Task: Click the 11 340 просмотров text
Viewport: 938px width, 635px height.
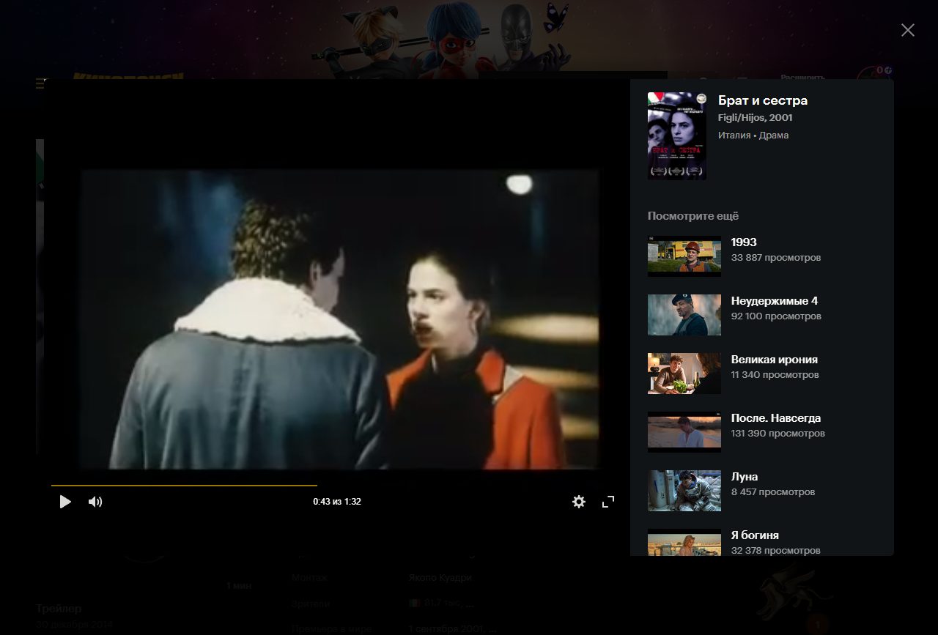Action: coord(775,375)
